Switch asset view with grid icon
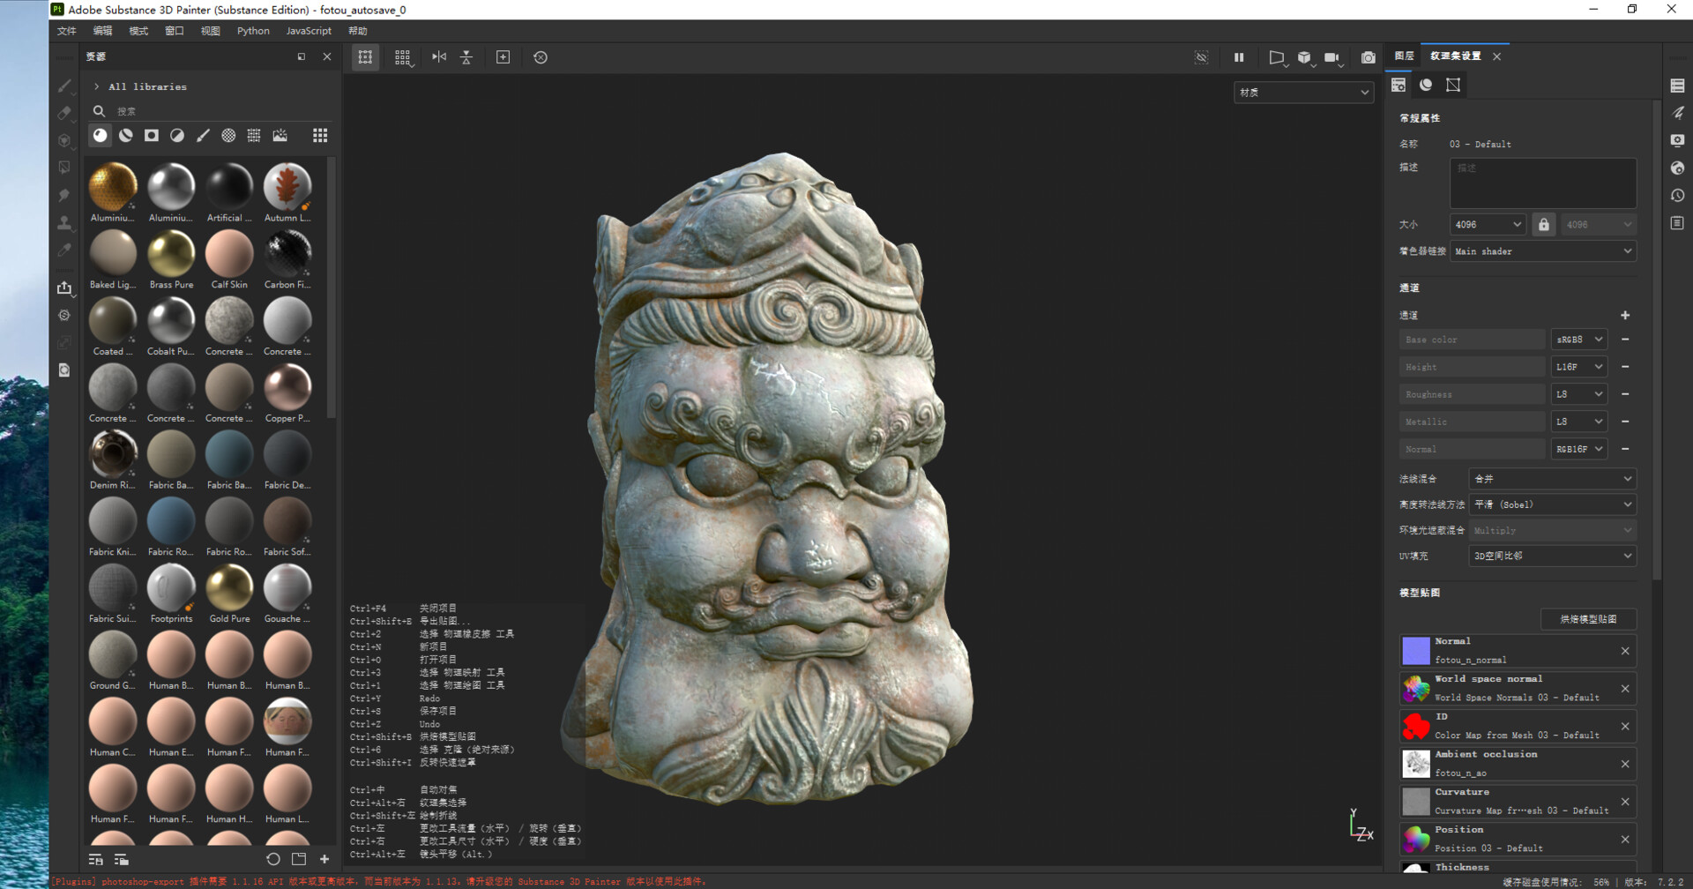Viewport: 1693px width, 889px height. click(x=320, y=135)
